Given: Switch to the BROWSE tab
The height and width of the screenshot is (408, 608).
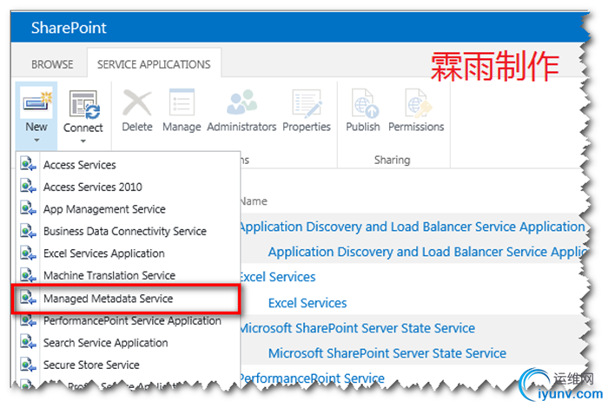Looking at the screenshot, I should pos(52,64).
